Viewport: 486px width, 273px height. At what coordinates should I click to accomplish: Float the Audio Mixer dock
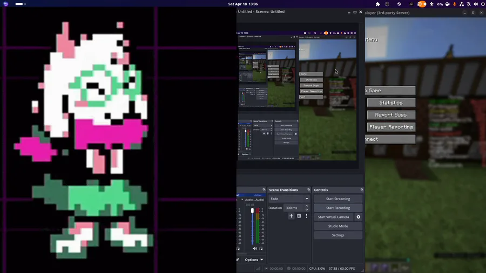[264, 190]
